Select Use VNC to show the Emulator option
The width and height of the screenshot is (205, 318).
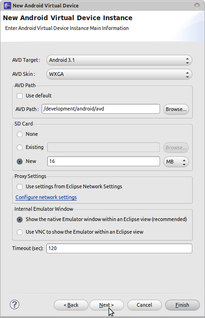coord(20,232)
